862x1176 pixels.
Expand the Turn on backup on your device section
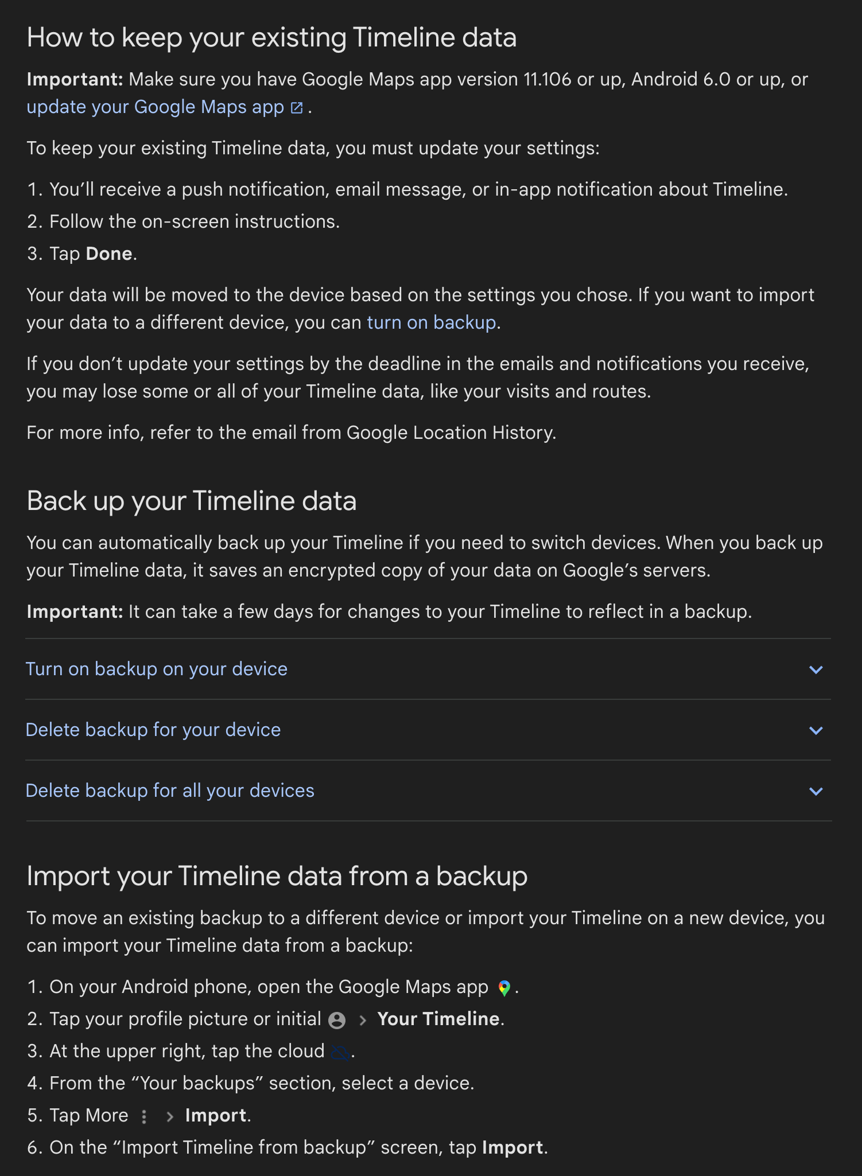coord(816,669)
